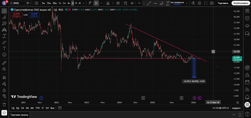Select the weekly Н timeframe
The image size is (251, 118).
76,3
